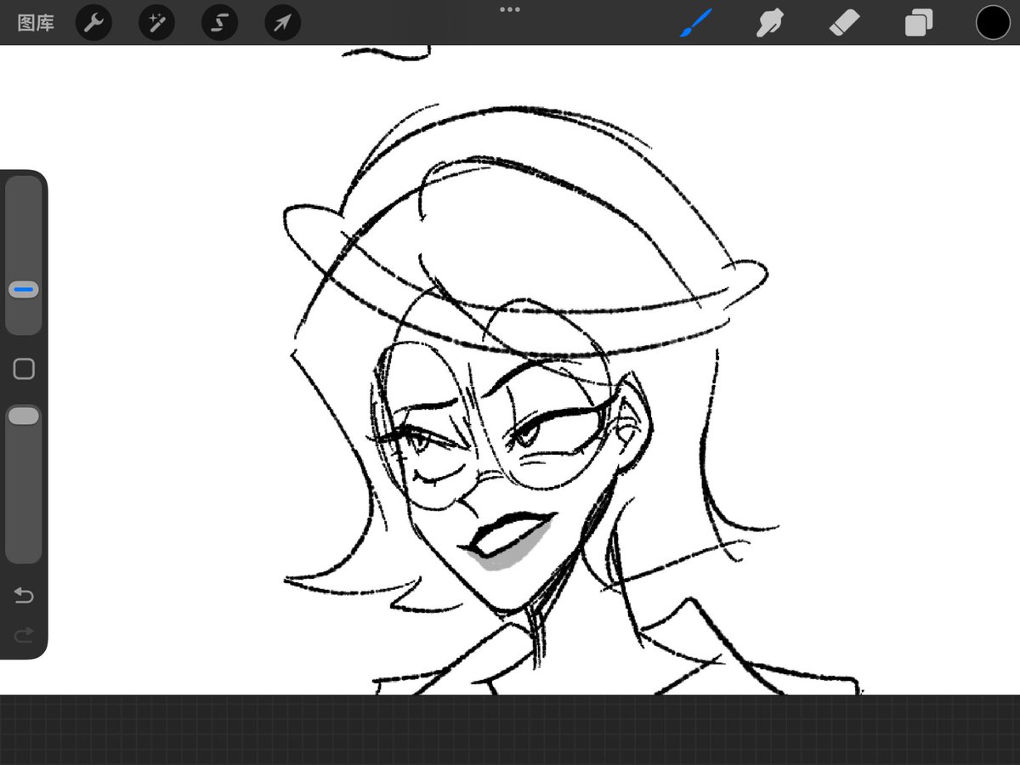Open the Actions wrench menu
The width and height of the screenshot is (1020, 765).
click(93, 23)
